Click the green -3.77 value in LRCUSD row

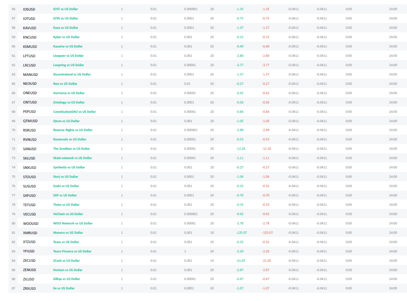tap(240, 65)
